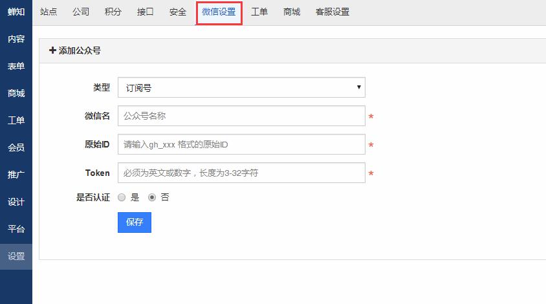The height and width of the screenshot is (304, 546).
Task: Open the 接口 tab
Action: coord(145,12)
